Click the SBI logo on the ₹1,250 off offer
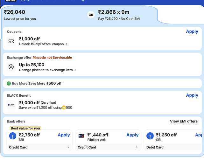The width and height of the screenshot is (204, 159). point(150,136)
